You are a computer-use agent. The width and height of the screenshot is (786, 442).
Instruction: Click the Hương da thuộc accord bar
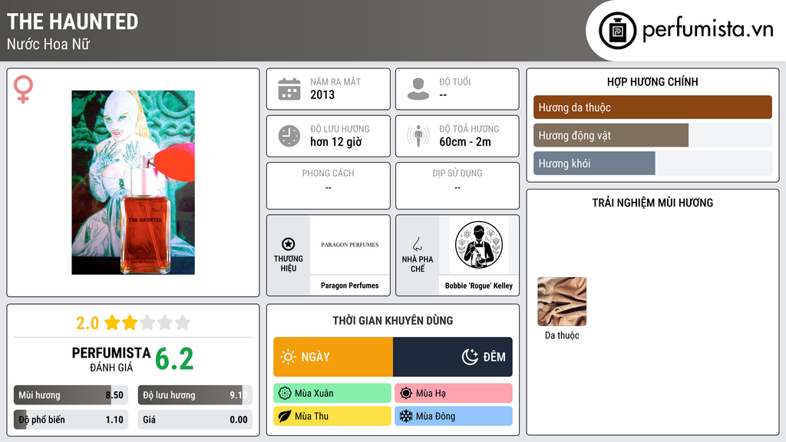(x=652, y=107)
